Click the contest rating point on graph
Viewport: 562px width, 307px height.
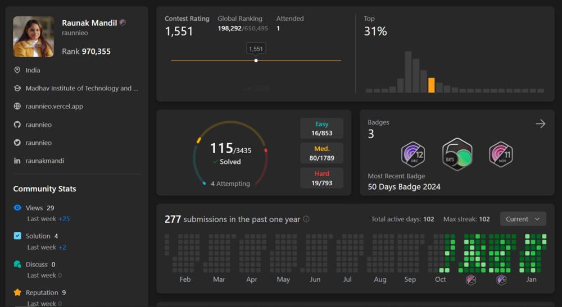pyautogui.click(x=256, y=61)
